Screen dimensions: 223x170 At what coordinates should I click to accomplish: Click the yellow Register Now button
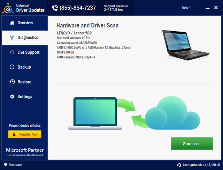click(25, 134)
